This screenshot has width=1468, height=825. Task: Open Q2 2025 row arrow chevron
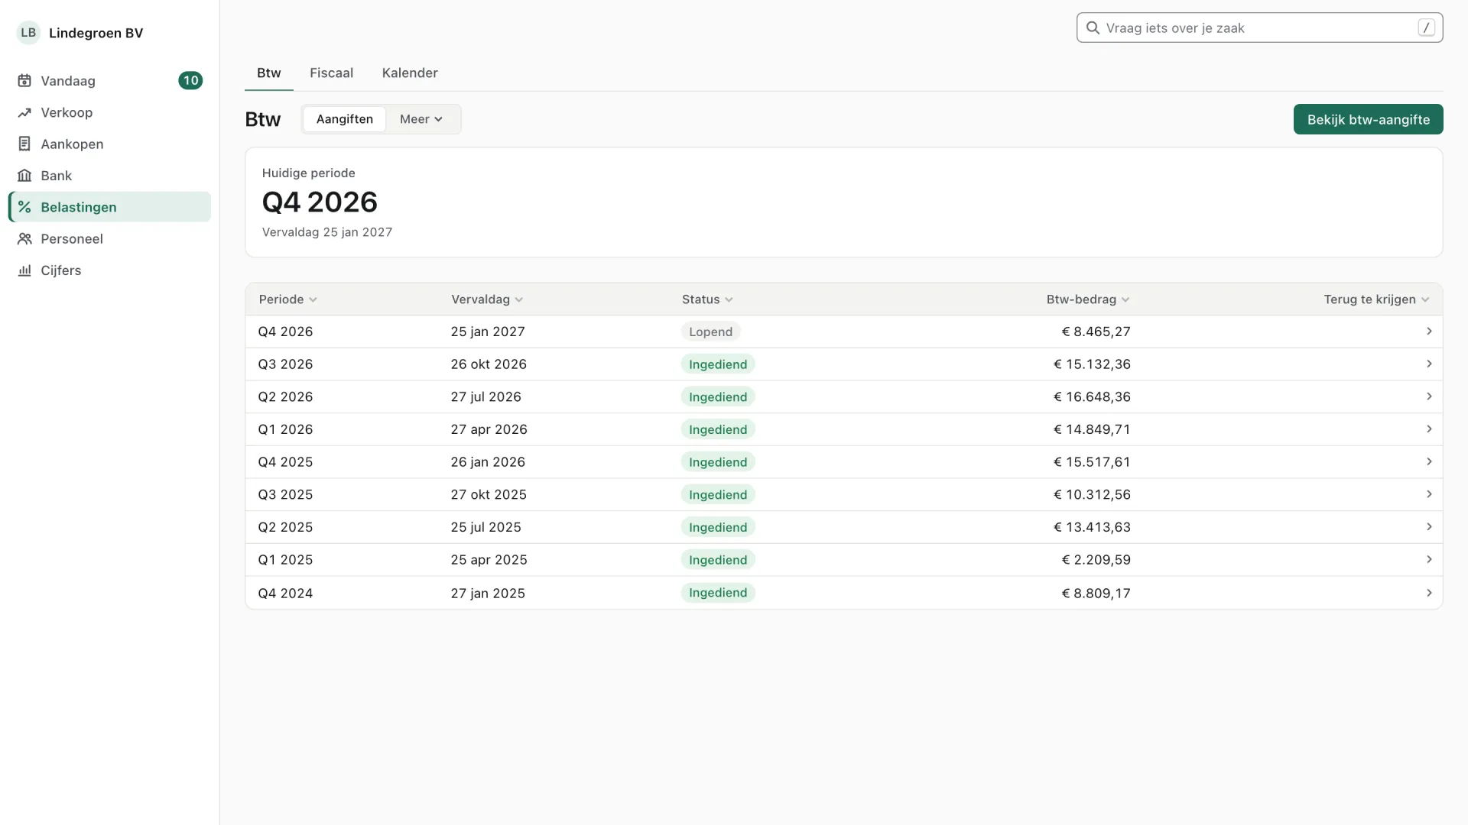click(1429, 526)
